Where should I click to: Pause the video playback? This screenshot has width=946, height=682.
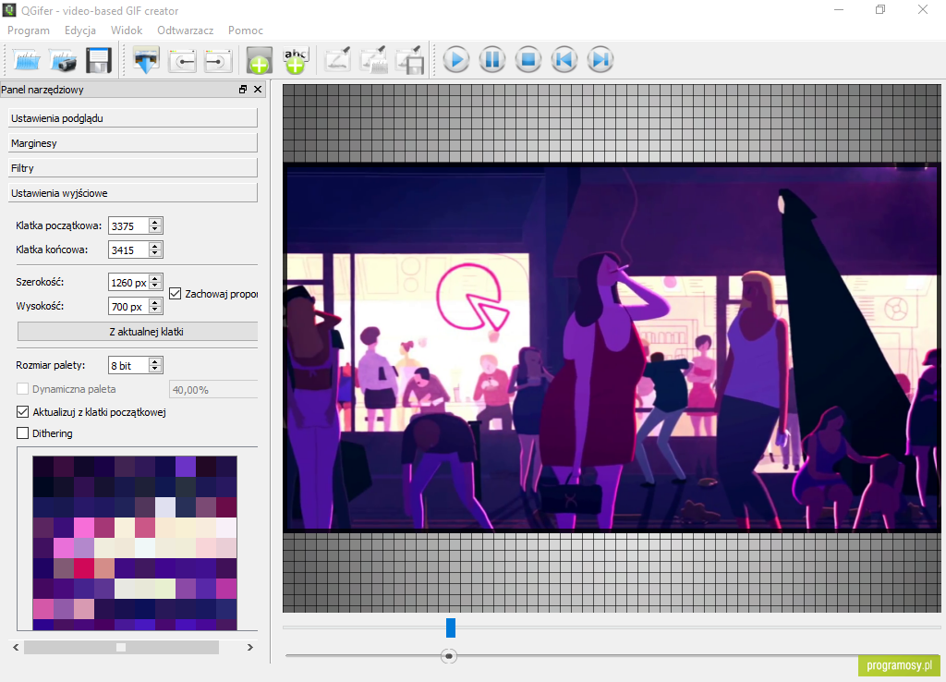coord(492,60)
